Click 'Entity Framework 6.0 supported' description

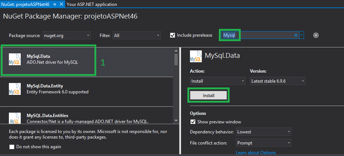57,92
